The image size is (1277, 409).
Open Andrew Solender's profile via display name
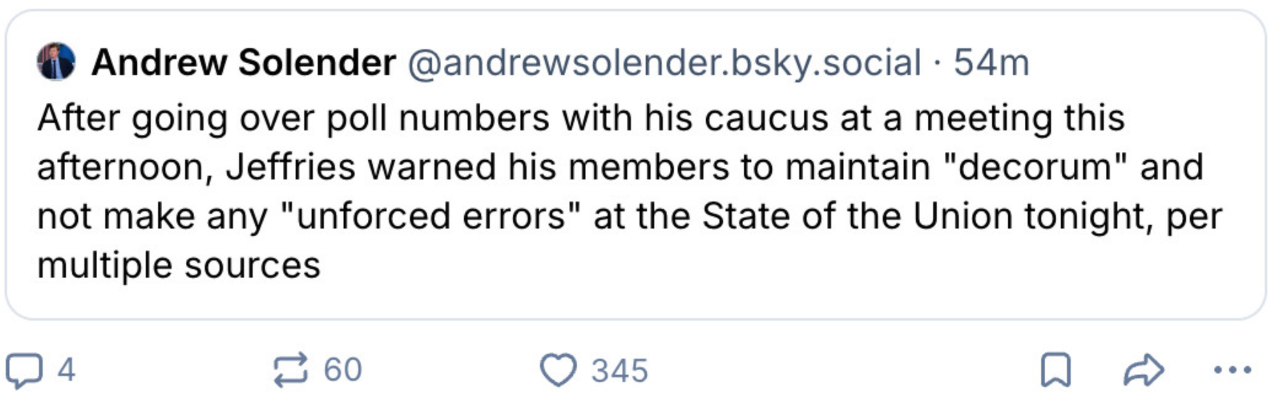(x=243, y=63)
